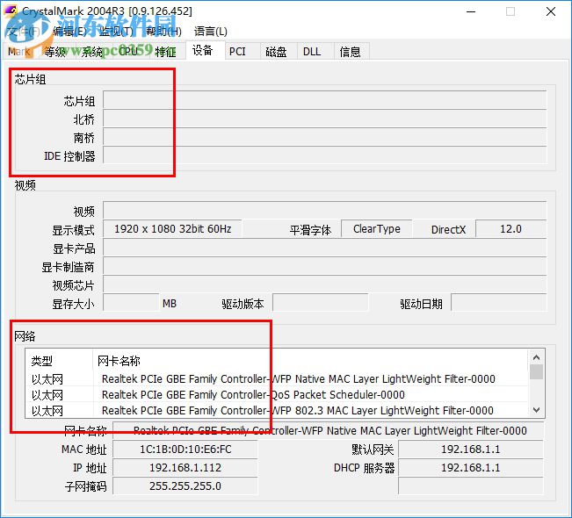Click the empty 芯片组 field
The height and width of the screenshot is (518, 572).
coord(325,100)
